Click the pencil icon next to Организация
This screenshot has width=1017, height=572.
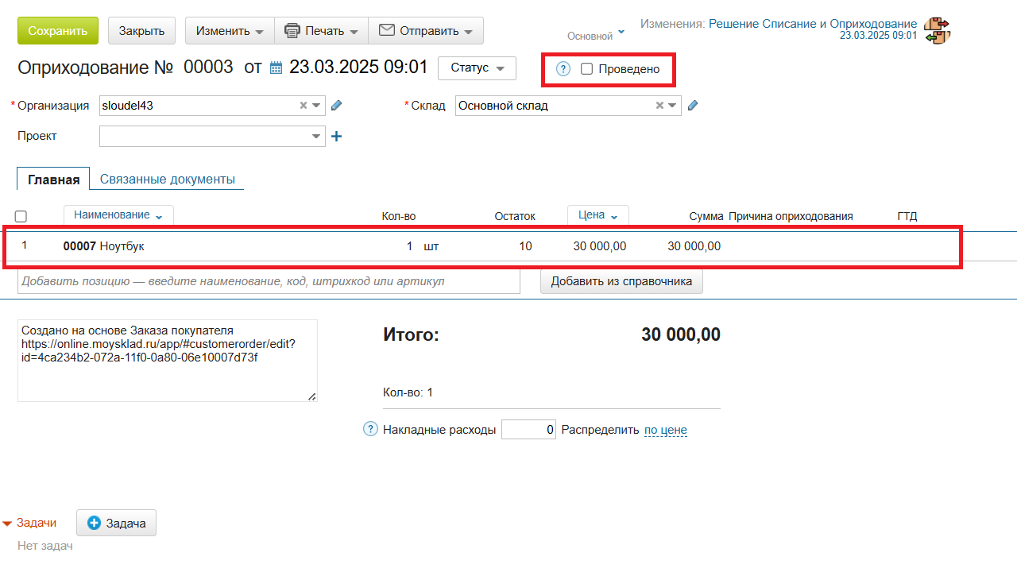tap(336, 106)
